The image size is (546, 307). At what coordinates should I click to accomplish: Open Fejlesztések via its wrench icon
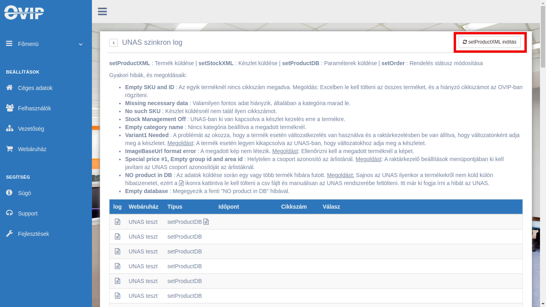[x=9, y=233]
